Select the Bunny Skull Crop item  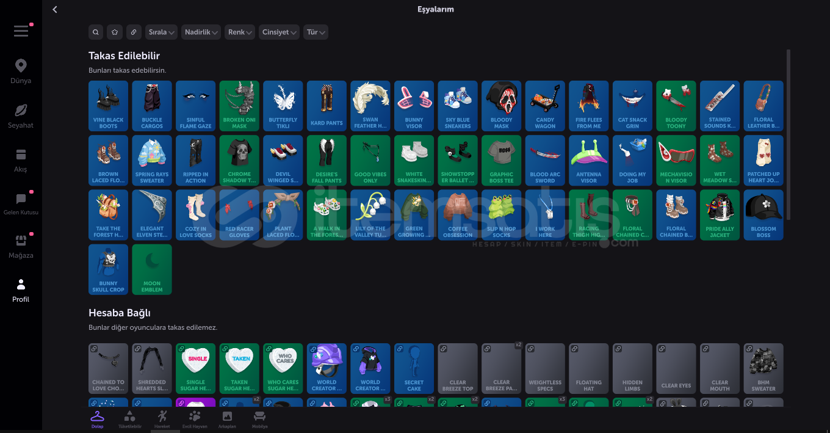click(x=108, y=269)
